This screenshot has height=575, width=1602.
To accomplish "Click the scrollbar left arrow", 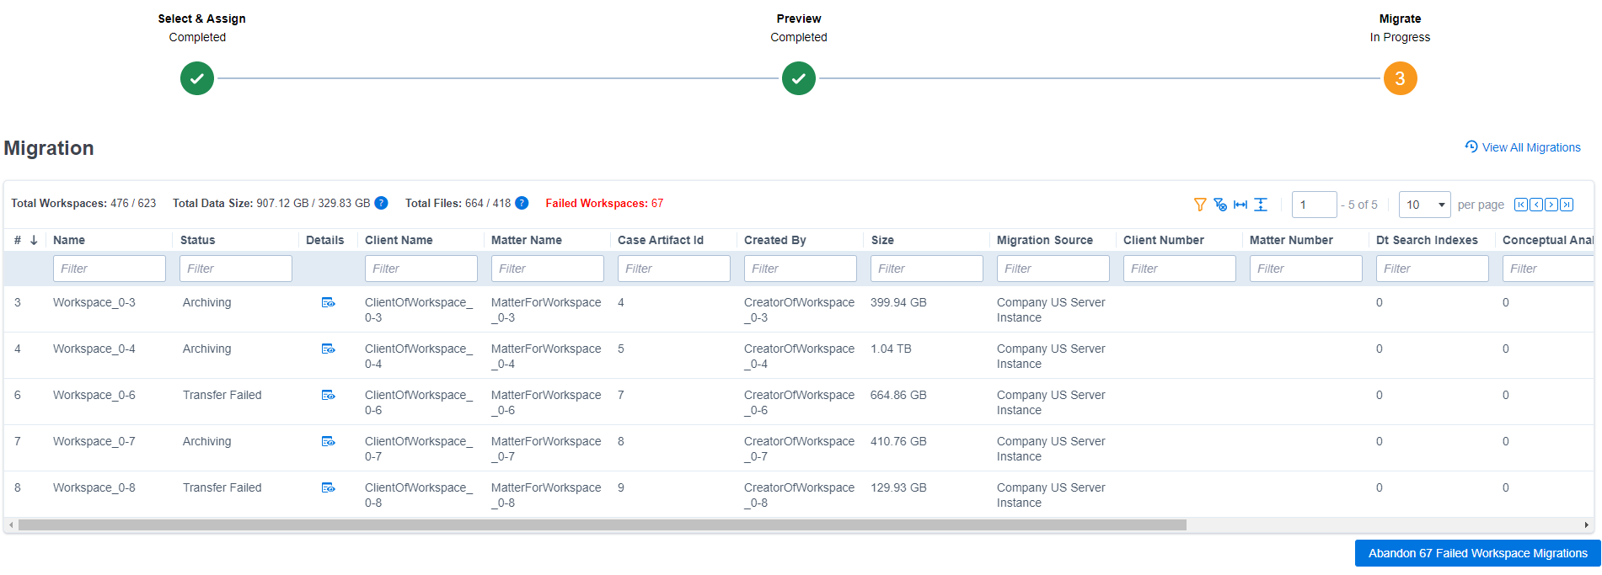I will 10,525.
